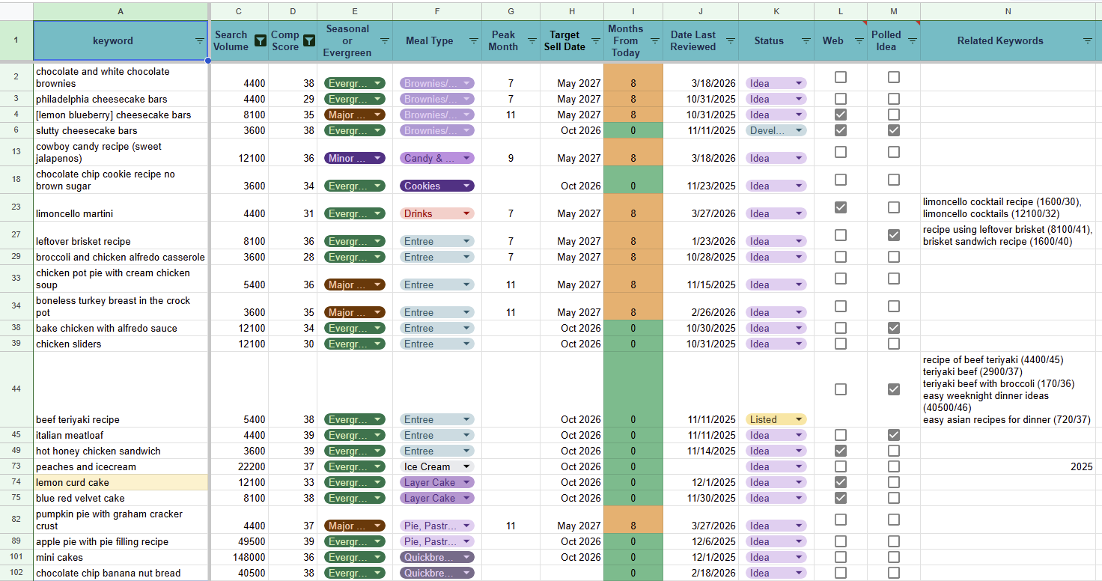Uncheck Web for hot honey chicken sandwich

(841, 451)
